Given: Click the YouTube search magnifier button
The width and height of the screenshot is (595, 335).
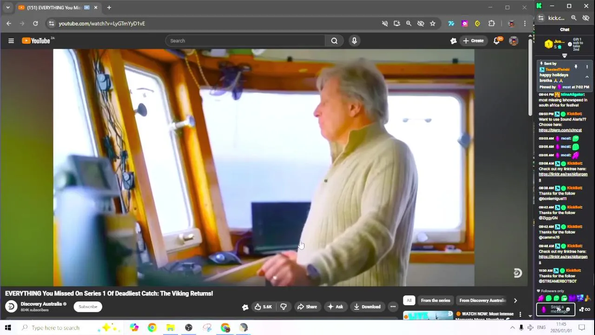Looking at the screenshot, I should point(334,41).
